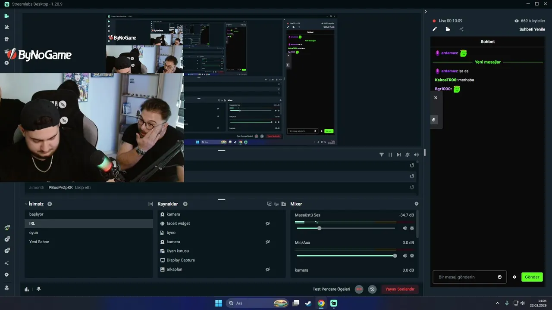This screenshot has width=552, height=310.
Task: Open Chrome from the taskbar
Action: [x=321, y=303]
